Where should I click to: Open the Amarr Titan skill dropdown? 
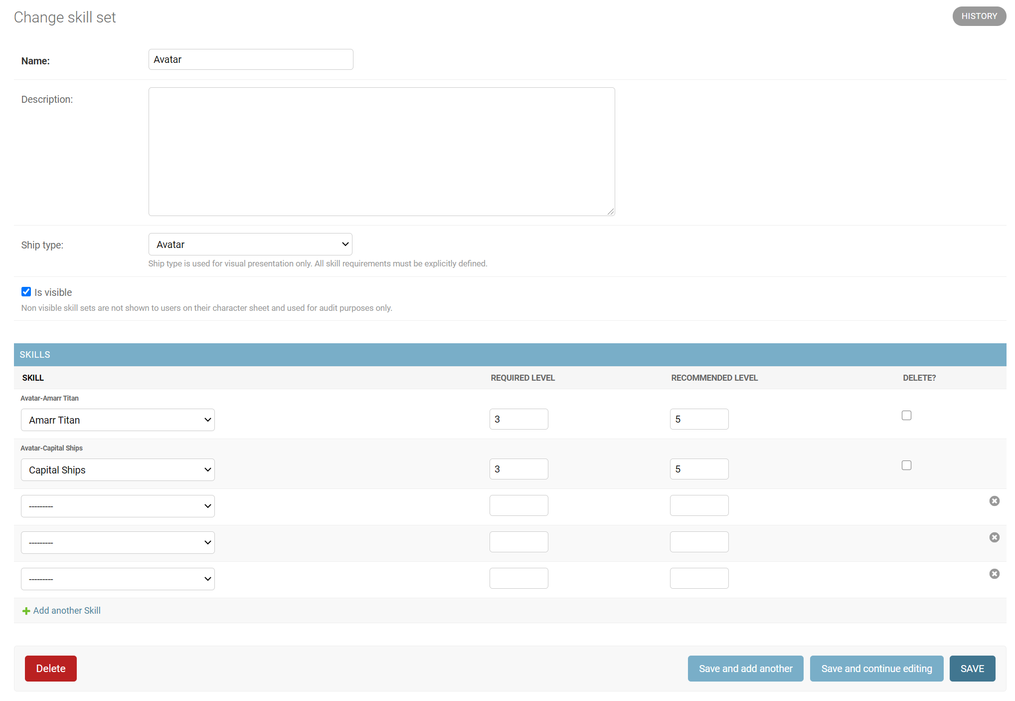pos(118,420)
